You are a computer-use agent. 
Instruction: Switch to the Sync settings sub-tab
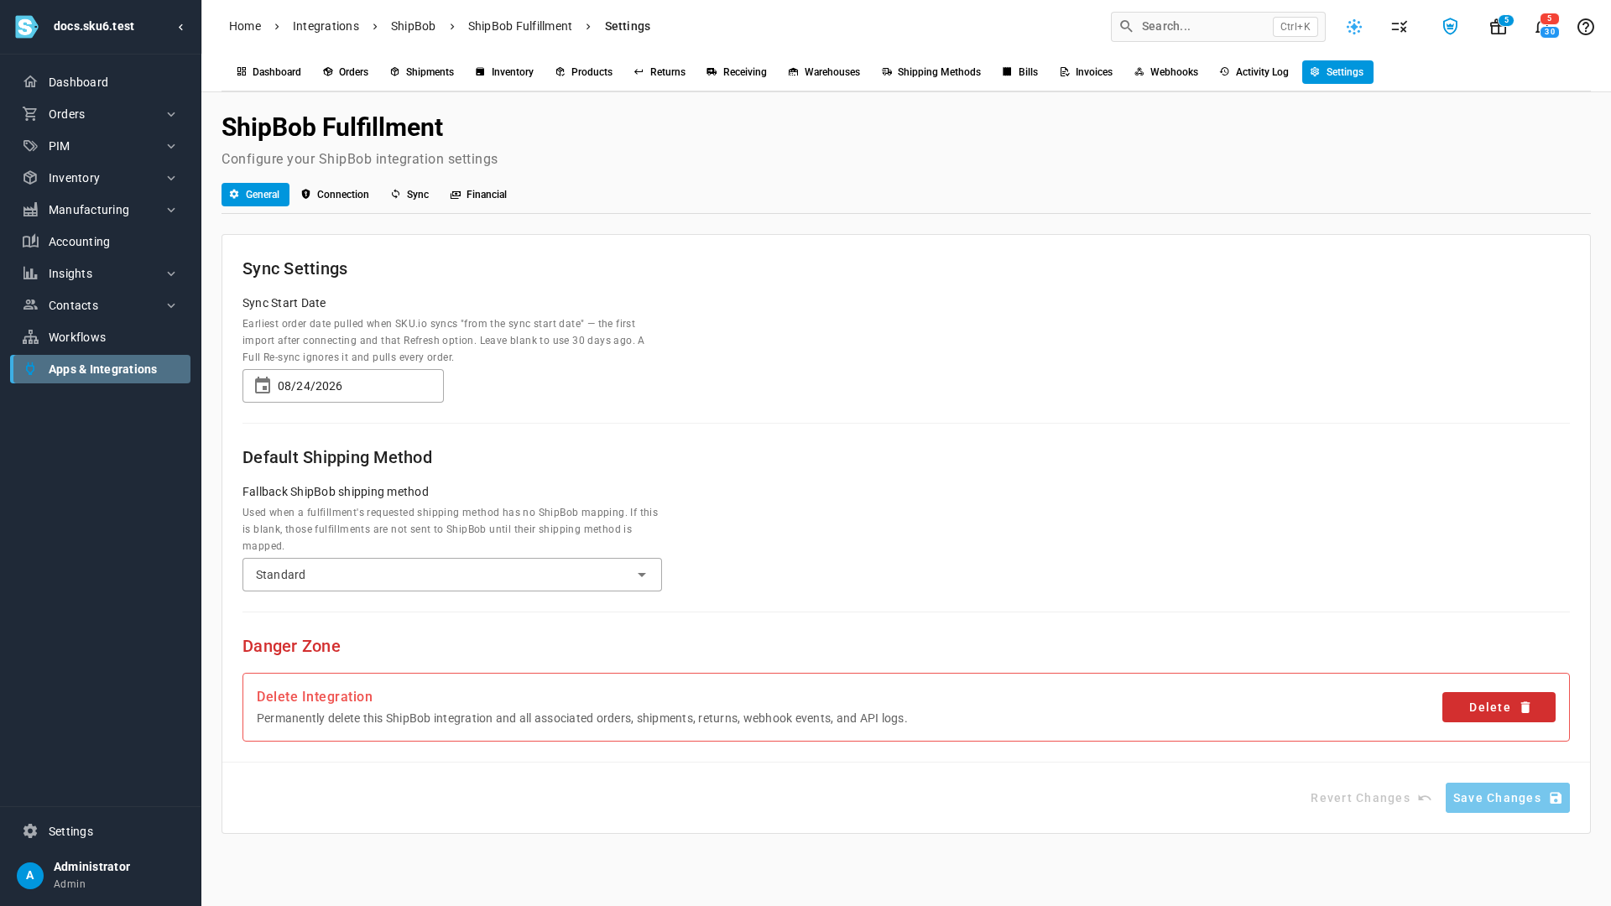409,195
